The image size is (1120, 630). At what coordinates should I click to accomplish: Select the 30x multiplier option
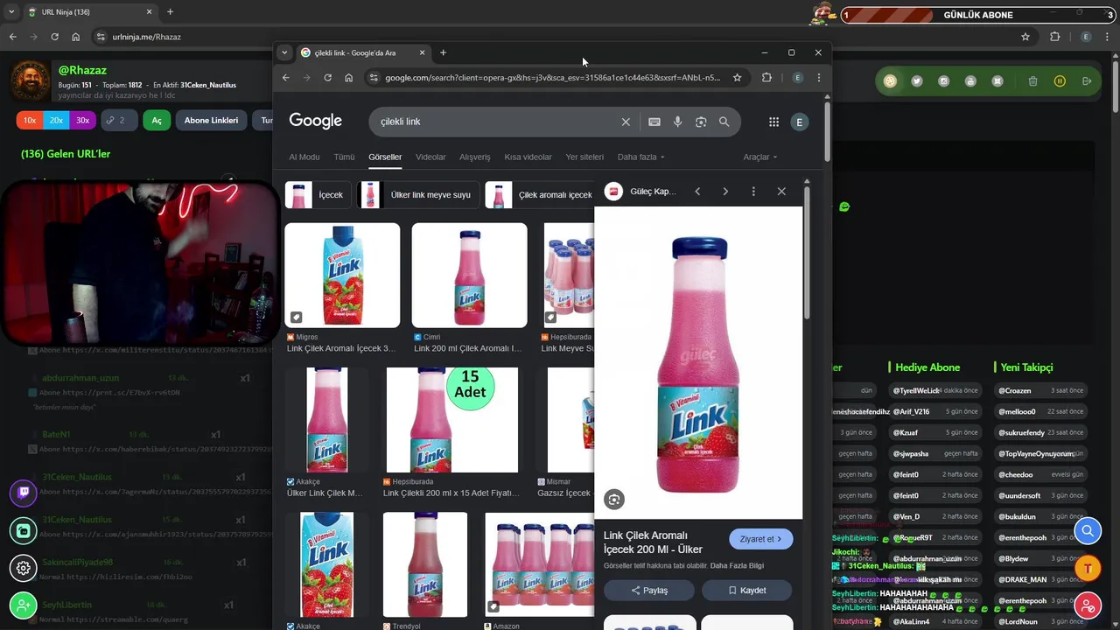82,121
